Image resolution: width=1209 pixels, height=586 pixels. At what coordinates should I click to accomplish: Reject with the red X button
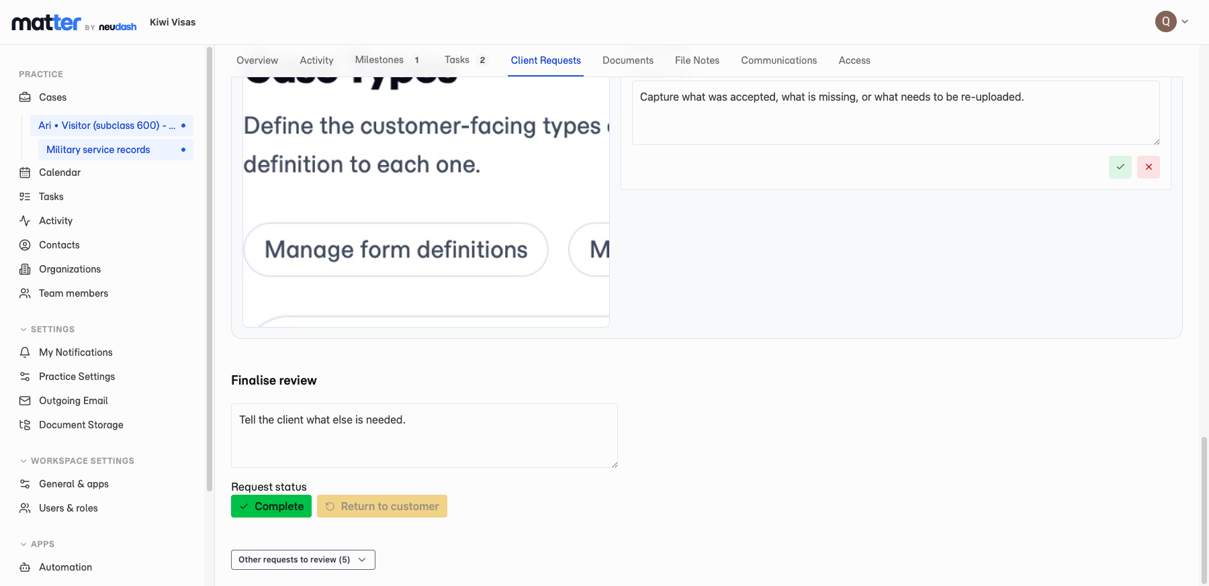(x=1149, y=167)
